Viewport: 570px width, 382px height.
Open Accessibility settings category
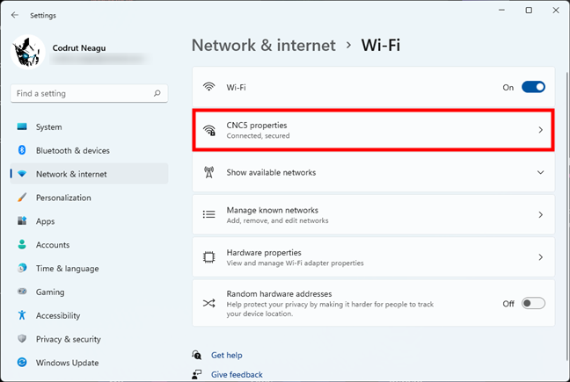(89, 315)
